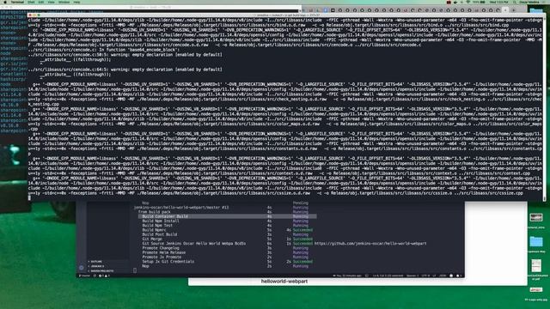This screenshot has height=309, width=550.
Task: Click the Spotlight search icon in menu bar
Action: point(514,2)
